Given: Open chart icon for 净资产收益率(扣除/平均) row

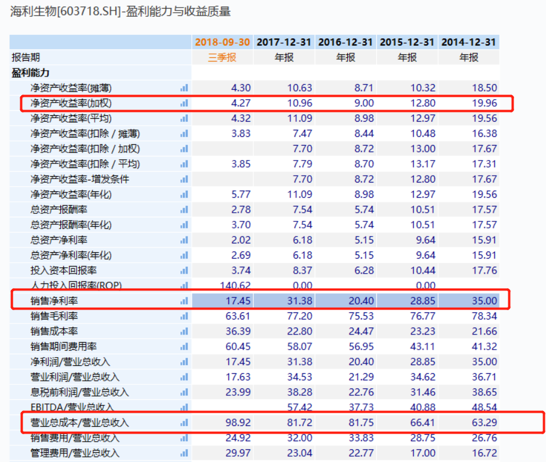Looking at the screenshot, I should click(184, 164).
